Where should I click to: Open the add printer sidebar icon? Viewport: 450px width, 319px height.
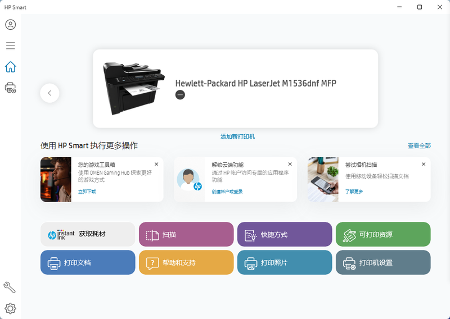10,88
